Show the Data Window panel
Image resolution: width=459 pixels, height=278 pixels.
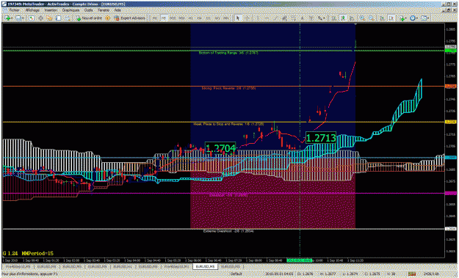click(x=40, y=18)
